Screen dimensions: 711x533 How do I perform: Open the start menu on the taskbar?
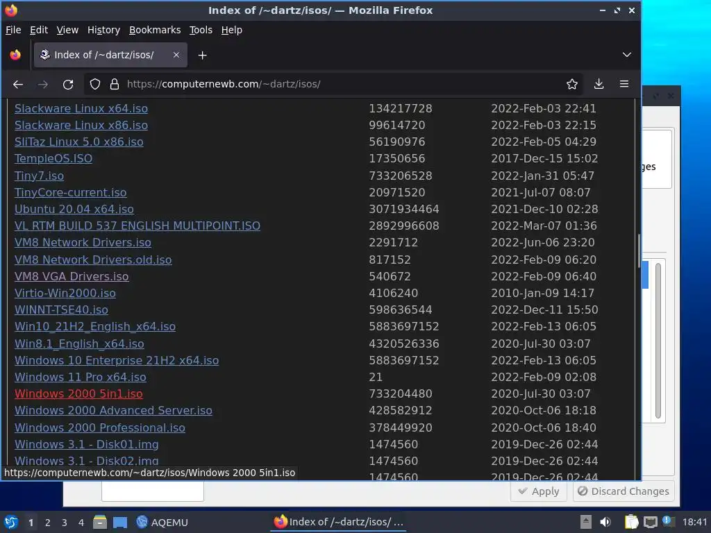[11, 523]
